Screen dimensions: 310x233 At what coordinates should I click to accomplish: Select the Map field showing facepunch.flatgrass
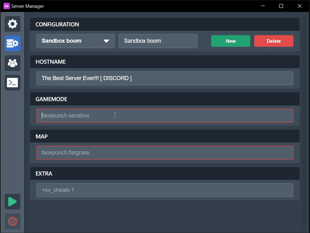(x=165, y=153)
